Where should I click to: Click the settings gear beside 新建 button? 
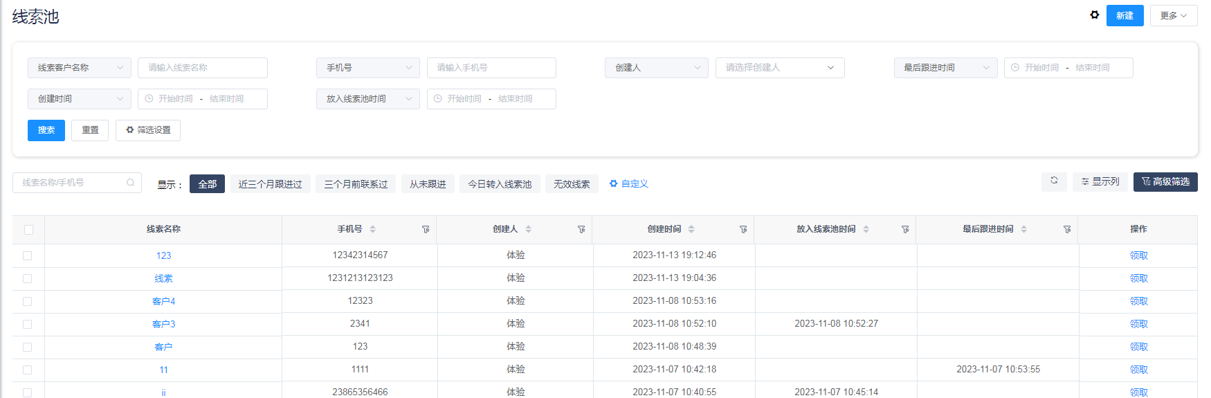1094,15
